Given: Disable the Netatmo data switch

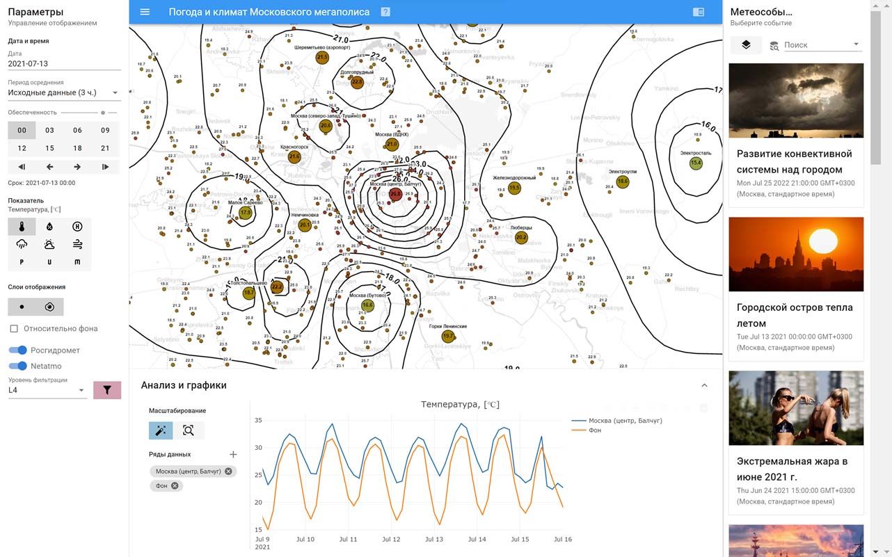Looking at the screenshot, I should click(x=18, y=366).
